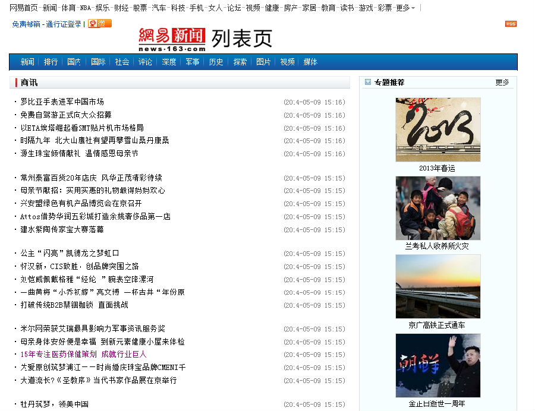Screen dimensions: 535x411
Task: Click 网易首页 in the top bar
Action: click(x=23, y=8)
